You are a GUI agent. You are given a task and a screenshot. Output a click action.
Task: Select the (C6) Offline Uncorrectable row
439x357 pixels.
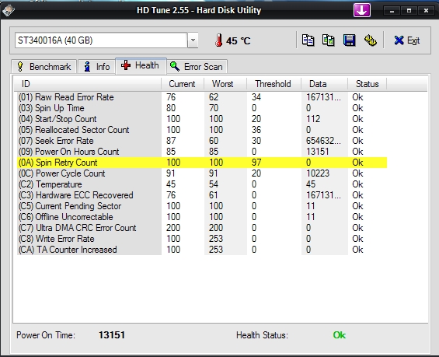tap(202, 217)
